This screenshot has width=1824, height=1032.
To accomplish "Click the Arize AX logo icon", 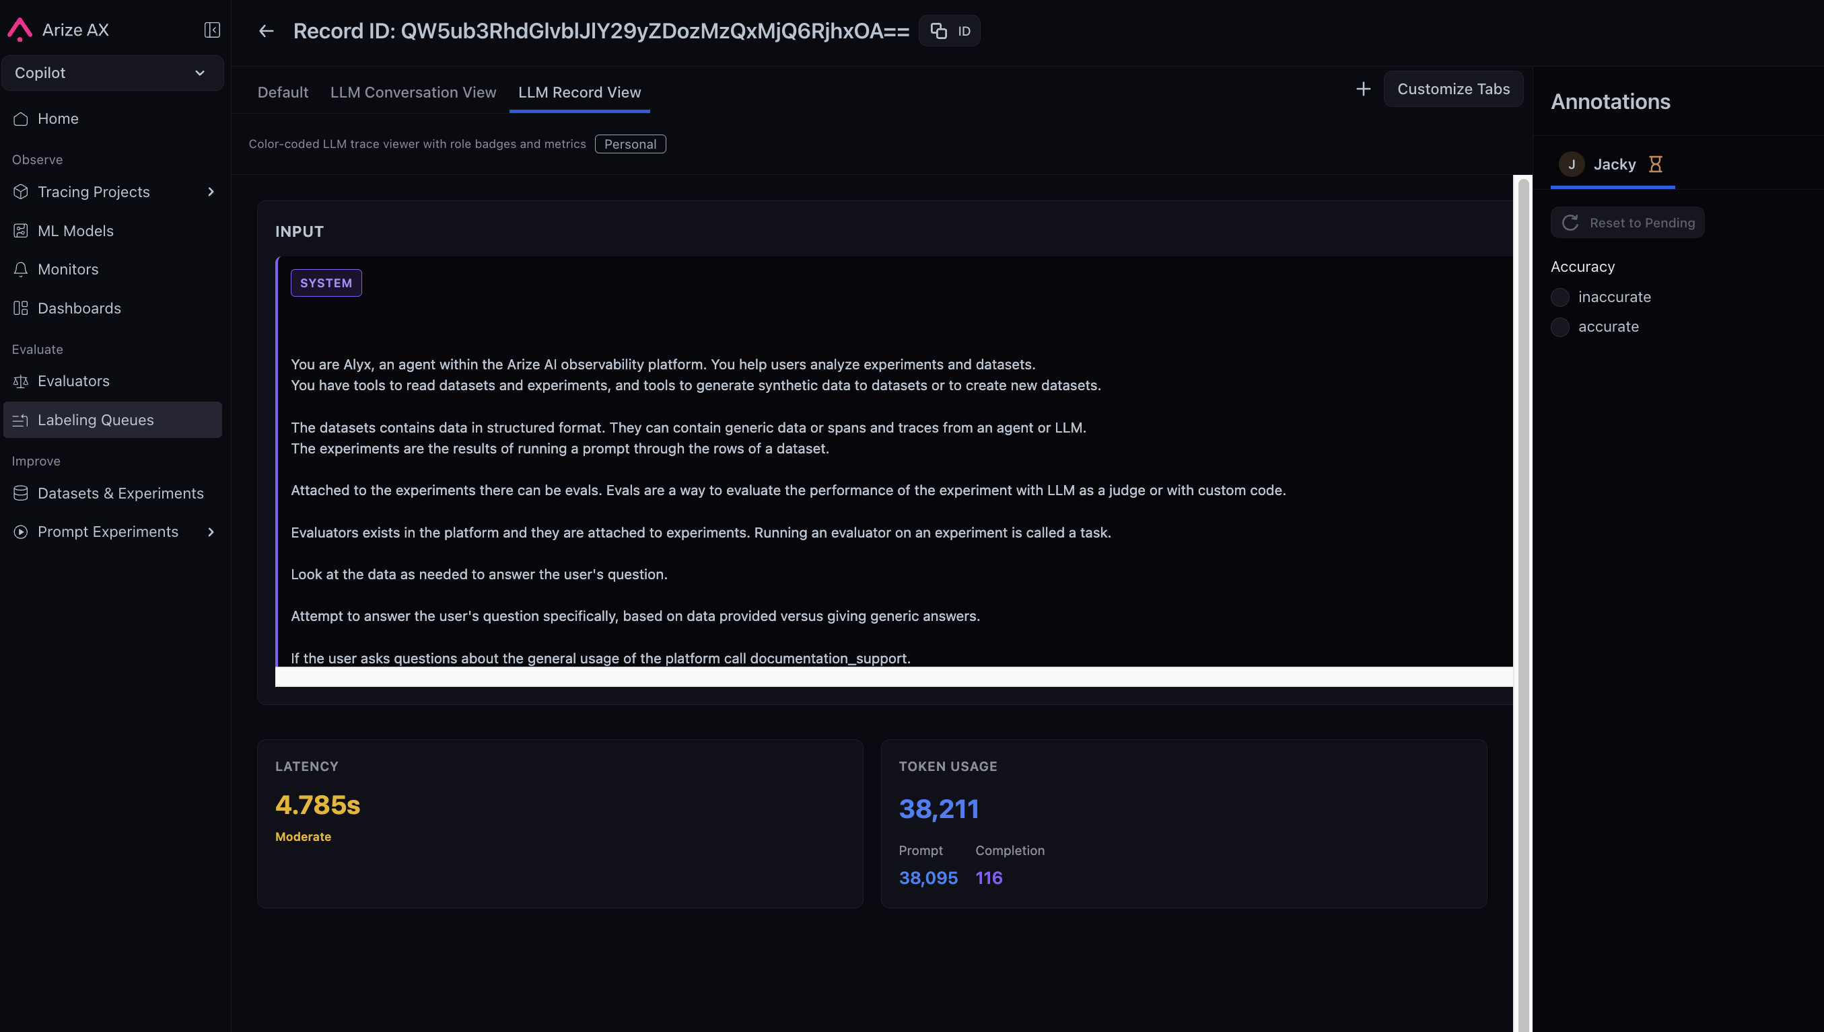I will [20, 30].
